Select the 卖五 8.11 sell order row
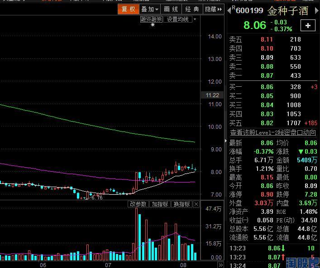This screenshot has width=320, height=268. click(x=273, y=39)
